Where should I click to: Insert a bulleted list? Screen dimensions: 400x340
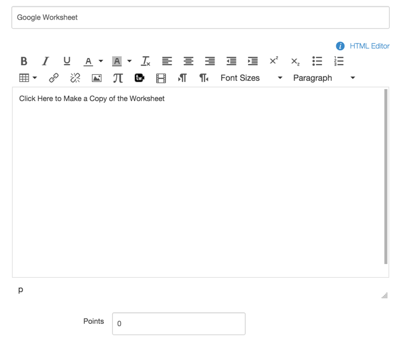coord(317,61)
